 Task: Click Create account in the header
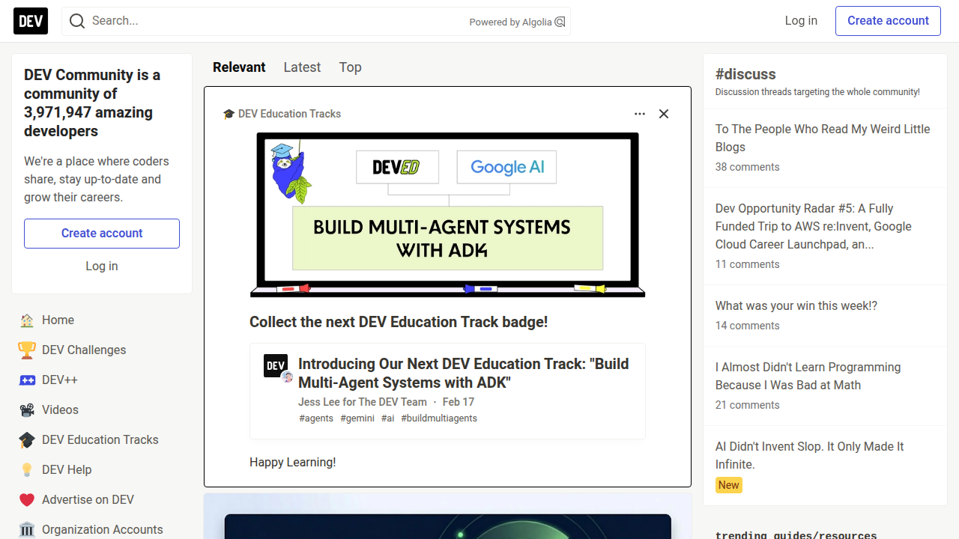[888, 21]
